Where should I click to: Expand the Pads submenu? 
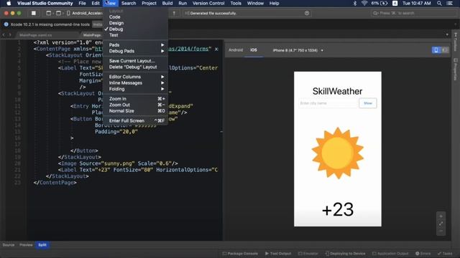click(136, 44)
